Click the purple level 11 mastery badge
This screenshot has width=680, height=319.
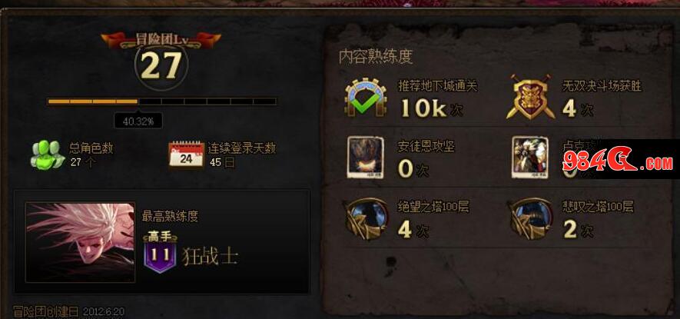pyautogui.click(x=161, y=255)
